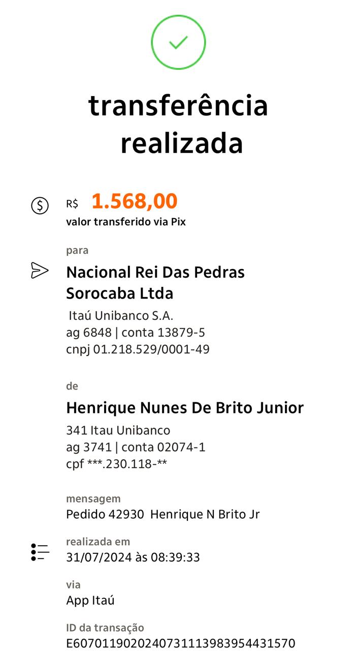Click the transaction date 31/07/2024

click(x=99, y=557)
